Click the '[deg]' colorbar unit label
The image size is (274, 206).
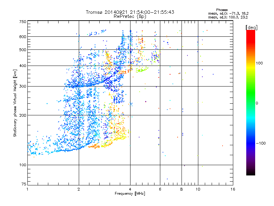point(251,27)
